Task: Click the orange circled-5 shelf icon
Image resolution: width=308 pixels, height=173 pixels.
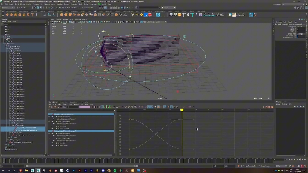Action: (x=180, y=14)
